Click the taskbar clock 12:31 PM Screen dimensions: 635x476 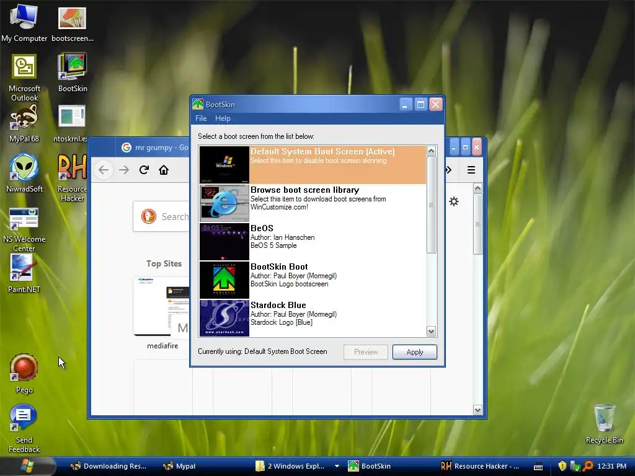click(611, 466)
